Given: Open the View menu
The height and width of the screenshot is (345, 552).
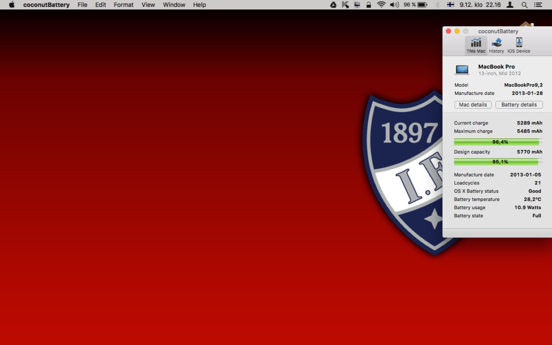Looking at the screenshot, I should point(148,4).
